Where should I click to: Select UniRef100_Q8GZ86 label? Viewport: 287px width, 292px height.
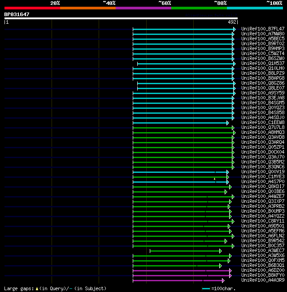pyautogui.click(x=263, y=83)
